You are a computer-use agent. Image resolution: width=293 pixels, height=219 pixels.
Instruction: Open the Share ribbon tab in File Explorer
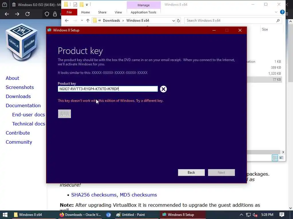102,12
